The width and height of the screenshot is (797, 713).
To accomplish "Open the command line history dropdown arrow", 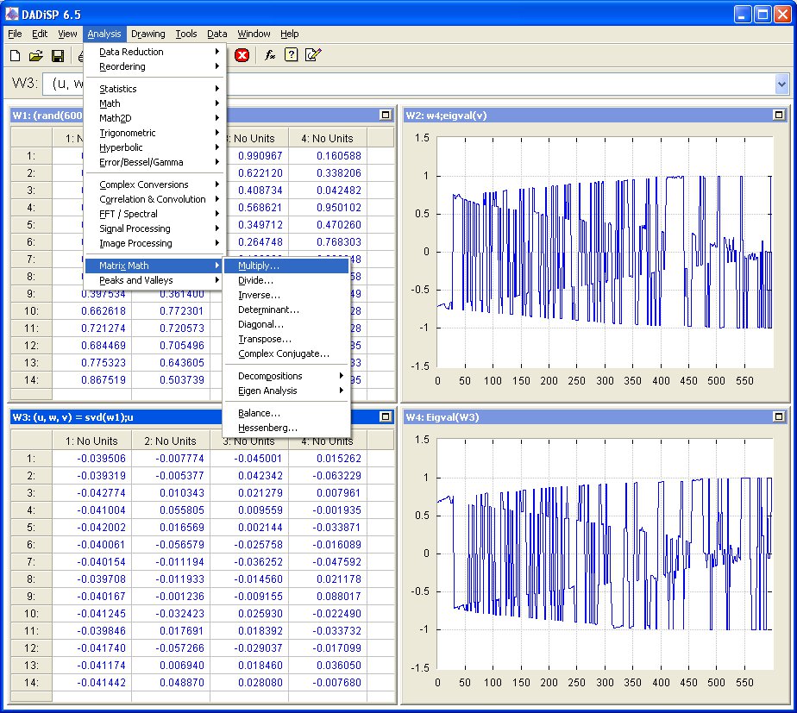I will [781, 84].
